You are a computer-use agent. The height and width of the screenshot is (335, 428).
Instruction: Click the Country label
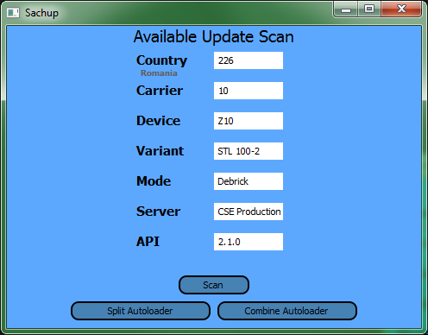point(161,60)
